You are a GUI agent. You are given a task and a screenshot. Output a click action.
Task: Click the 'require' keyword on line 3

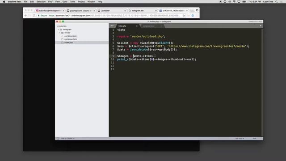point(123,36)
